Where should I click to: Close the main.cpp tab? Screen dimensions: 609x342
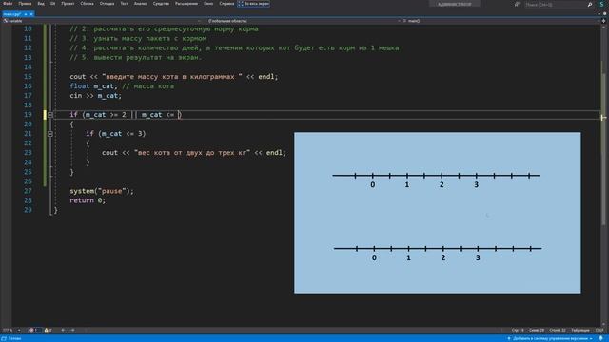[31, 14]
